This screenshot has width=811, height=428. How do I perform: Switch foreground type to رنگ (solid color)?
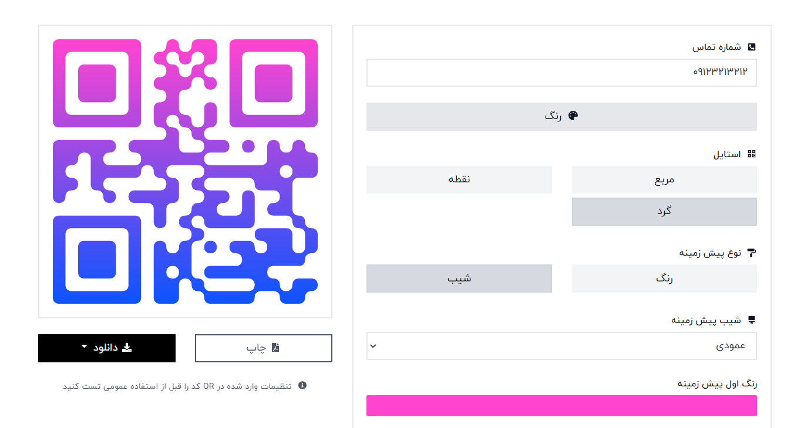pyautogui.click(x=664, y=278)
